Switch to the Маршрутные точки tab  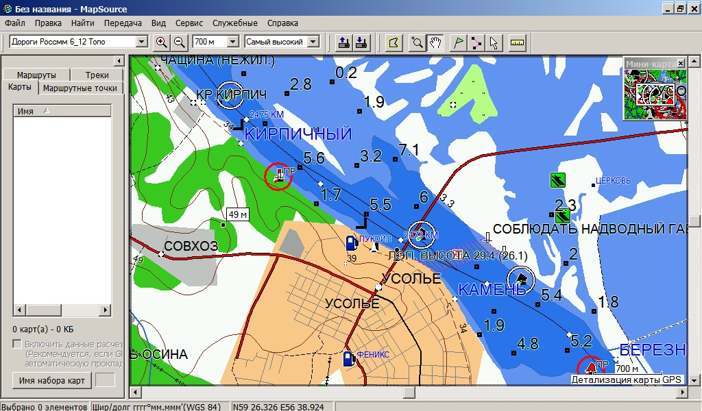coord(81,88)
